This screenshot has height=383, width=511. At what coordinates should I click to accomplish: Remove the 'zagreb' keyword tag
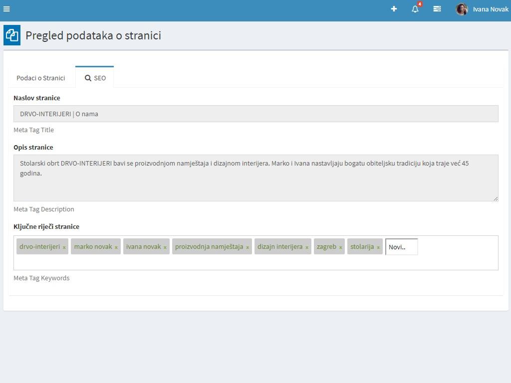pyautogui.click(x=341, y=247)
